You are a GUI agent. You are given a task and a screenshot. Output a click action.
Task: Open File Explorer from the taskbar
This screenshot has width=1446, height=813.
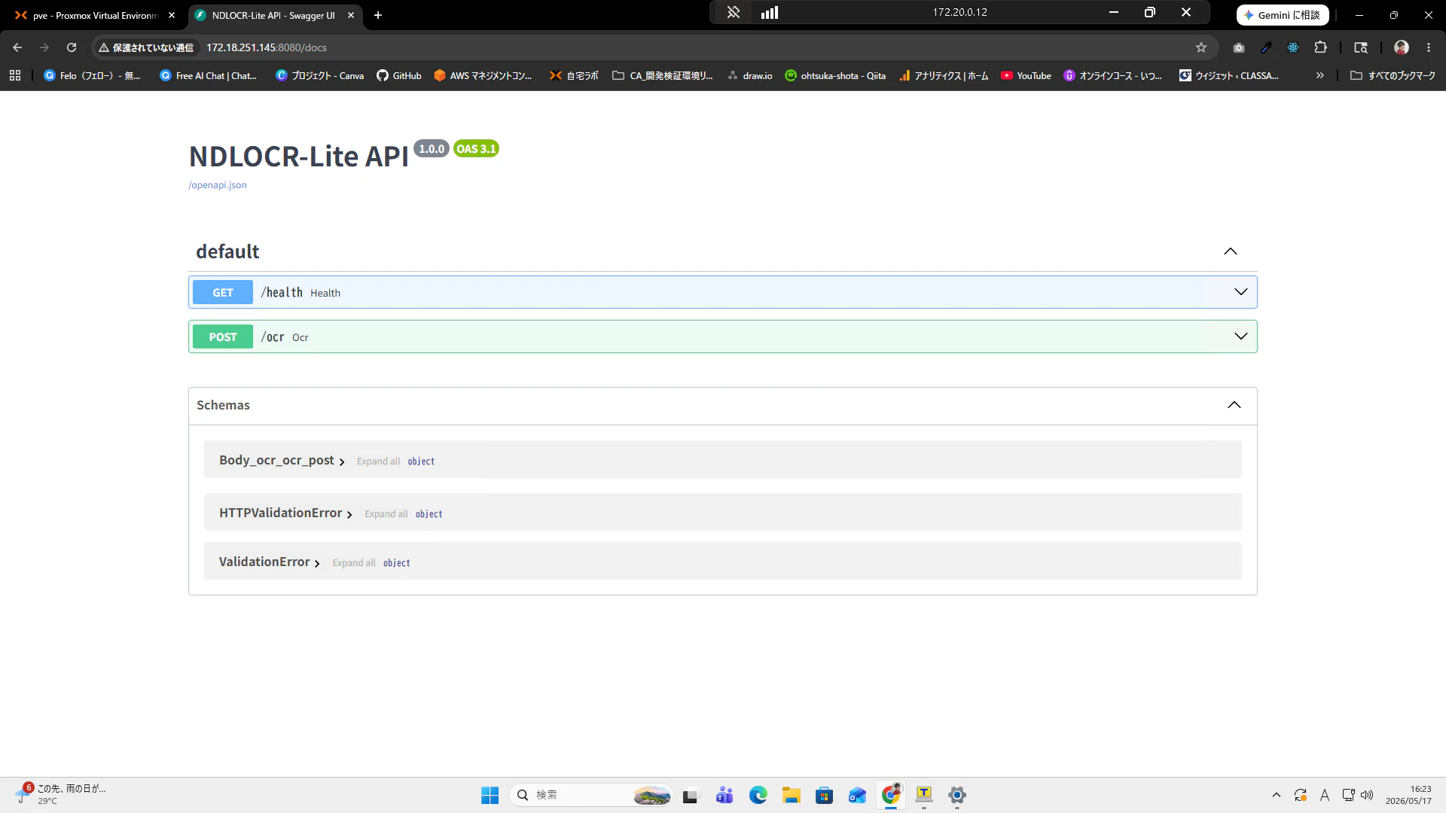791,795
